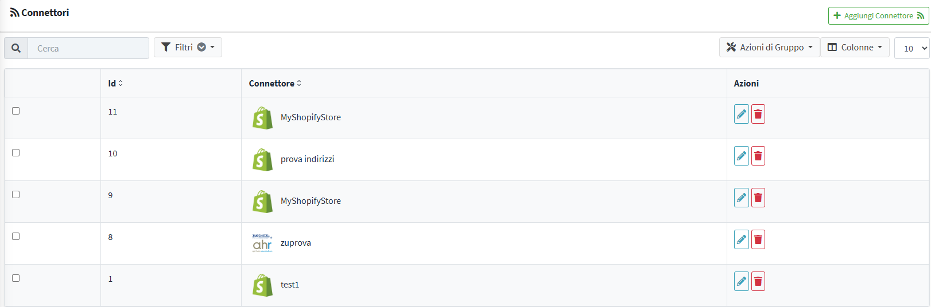Open the Filtri dropdown
931x307 pixels.
(x=188, y=47)
